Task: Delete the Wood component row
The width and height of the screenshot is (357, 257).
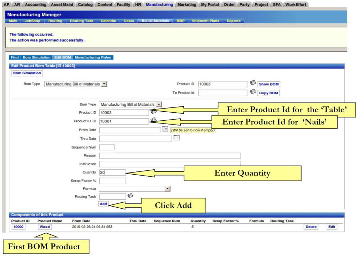Action: [311, 227]
